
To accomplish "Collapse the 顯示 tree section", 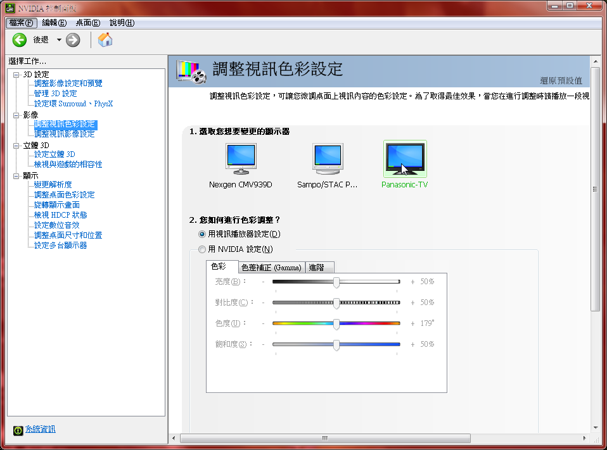I will (x=16, y=176).
